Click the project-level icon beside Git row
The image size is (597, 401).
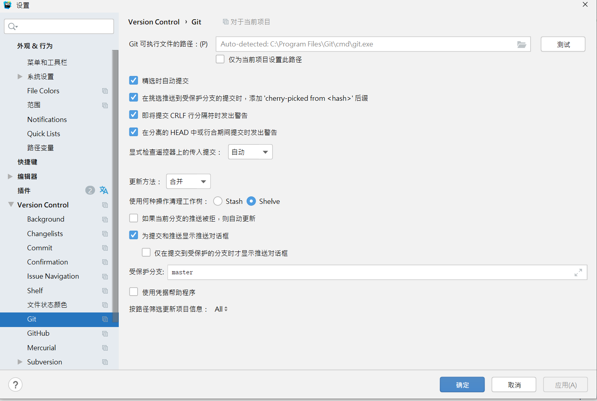coord(105,319)
